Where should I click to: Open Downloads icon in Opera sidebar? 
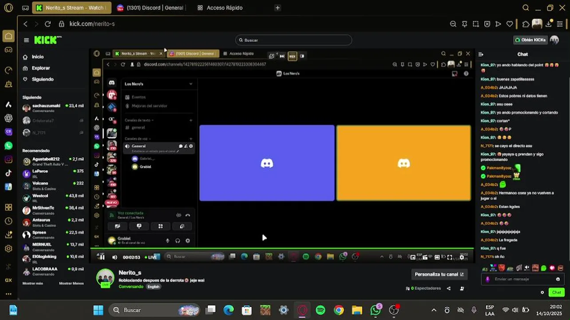pyautogui.click(x=8, y=235)
